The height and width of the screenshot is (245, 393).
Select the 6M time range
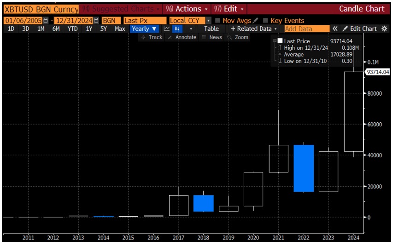click(56, 29)
